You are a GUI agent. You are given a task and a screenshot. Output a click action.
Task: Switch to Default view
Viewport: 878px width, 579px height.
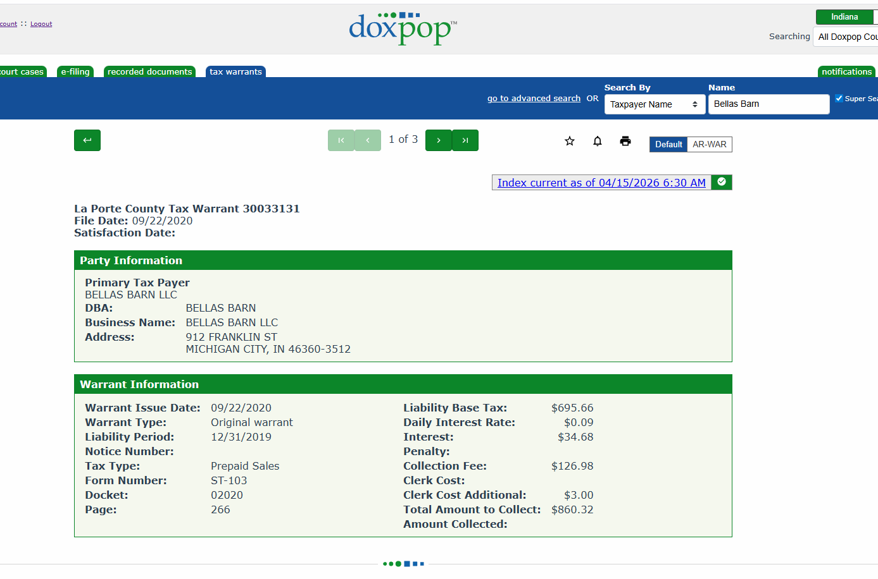[x=668, y=144]
